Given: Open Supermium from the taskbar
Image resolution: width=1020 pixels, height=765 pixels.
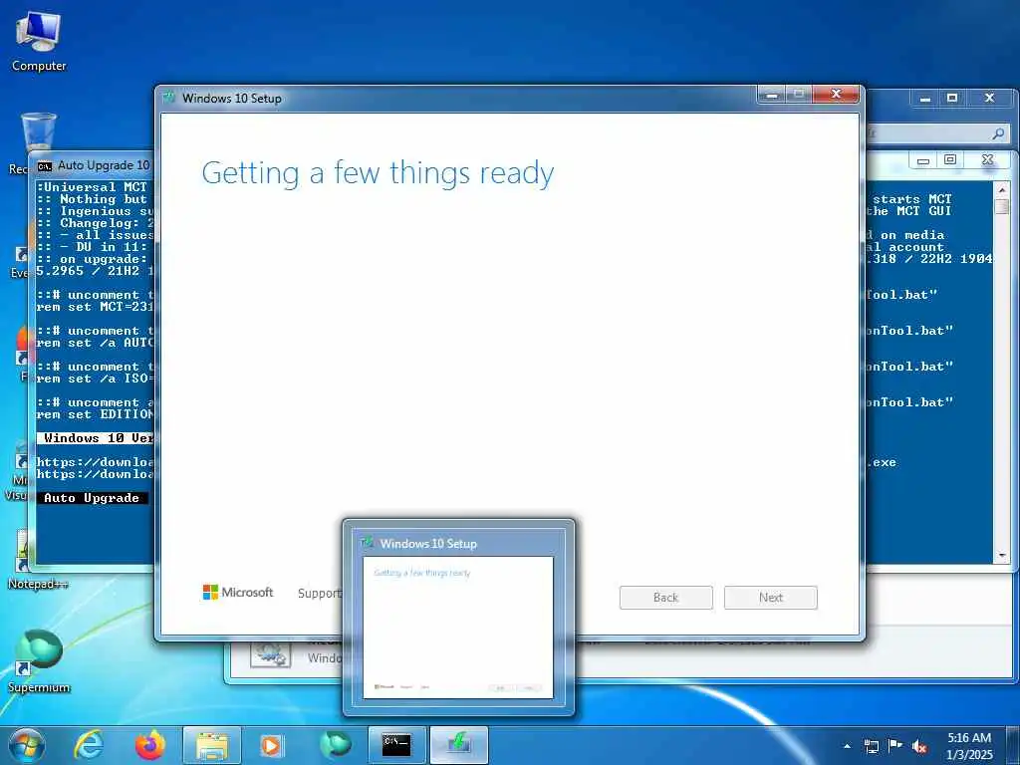Looking at the screenshot, I should 335,745.
